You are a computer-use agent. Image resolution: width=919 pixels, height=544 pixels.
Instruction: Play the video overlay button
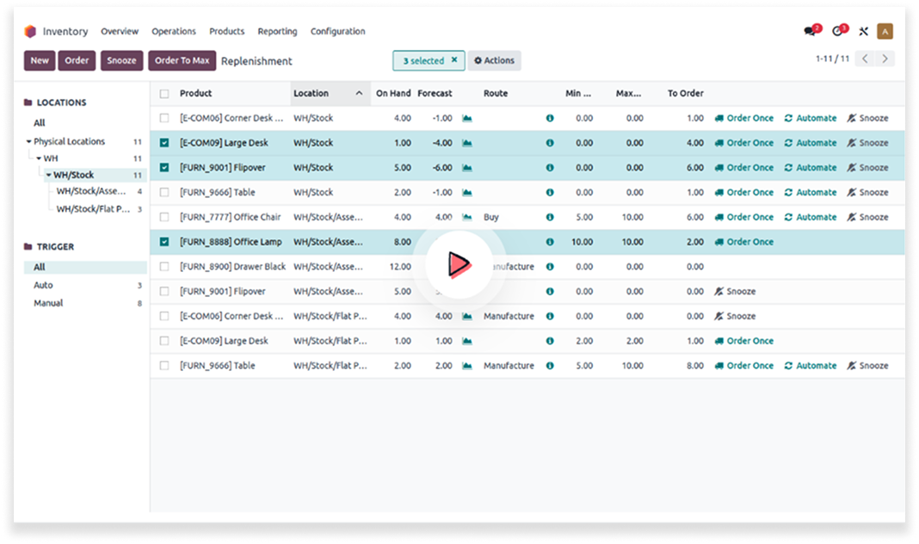459,265
